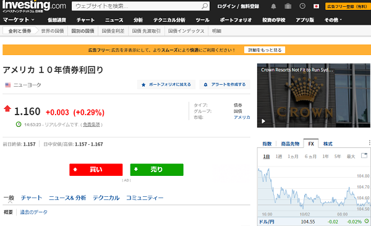Click the United States flag icon
The image size is (371, 226).
tap(8, 85)
